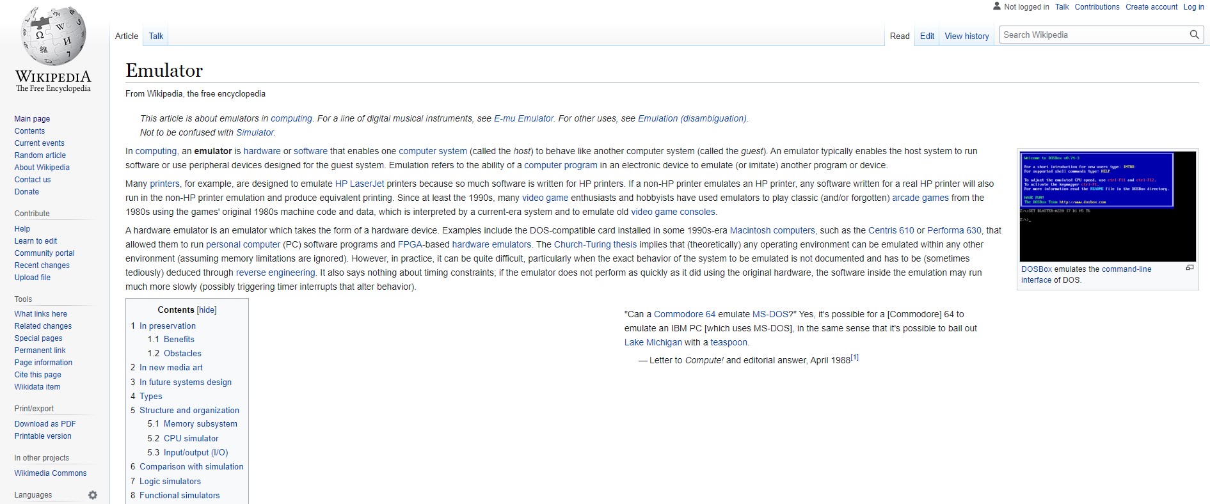The image size is (1210, 504).
Task: Follow the HP LaserJet link
Action: pyautogui.click(x=360, y=184)
